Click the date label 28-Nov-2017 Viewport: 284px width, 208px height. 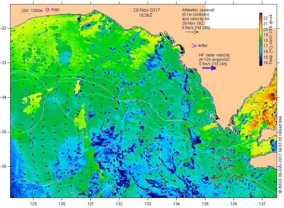tap(147, 10)
